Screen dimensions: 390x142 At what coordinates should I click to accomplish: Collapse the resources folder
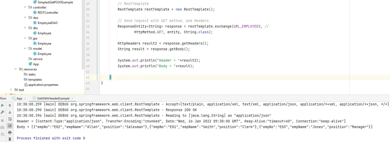coord(15,69)
